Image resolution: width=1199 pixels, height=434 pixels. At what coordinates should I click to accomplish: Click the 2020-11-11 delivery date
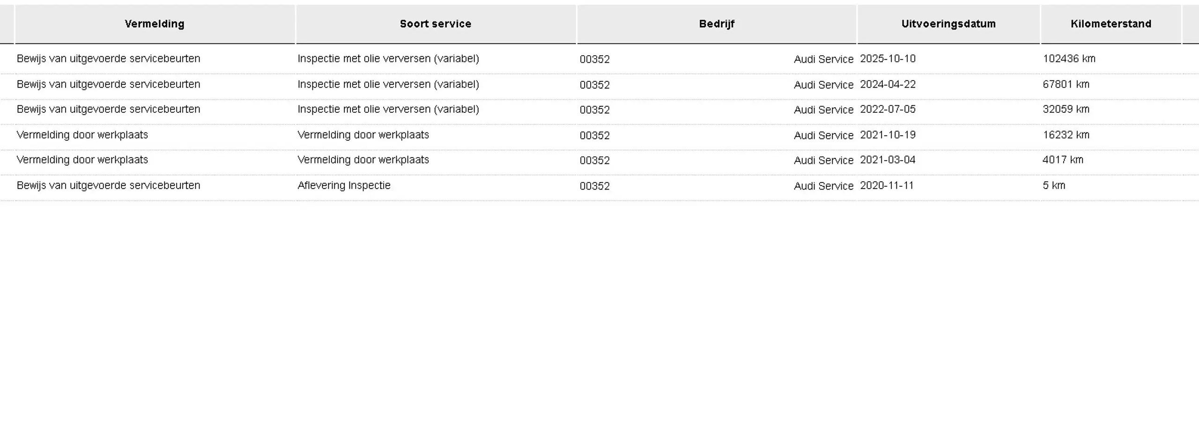point(887,185)
